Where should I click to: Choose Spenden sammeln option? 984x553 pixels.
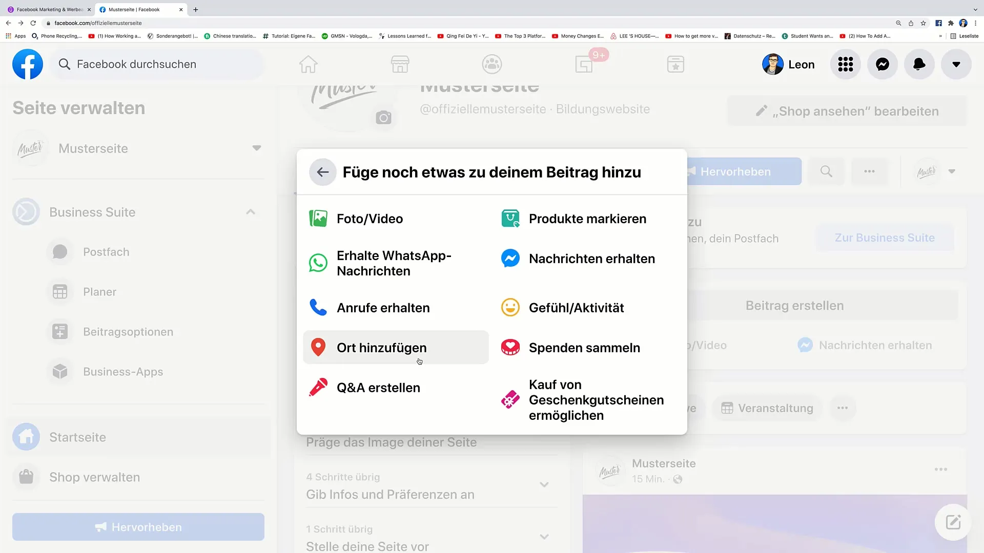(588, 348)
